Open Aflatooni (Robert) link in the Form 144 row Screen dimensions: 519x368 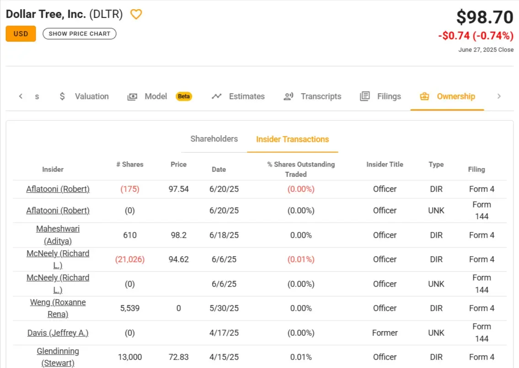click(58, 210)
